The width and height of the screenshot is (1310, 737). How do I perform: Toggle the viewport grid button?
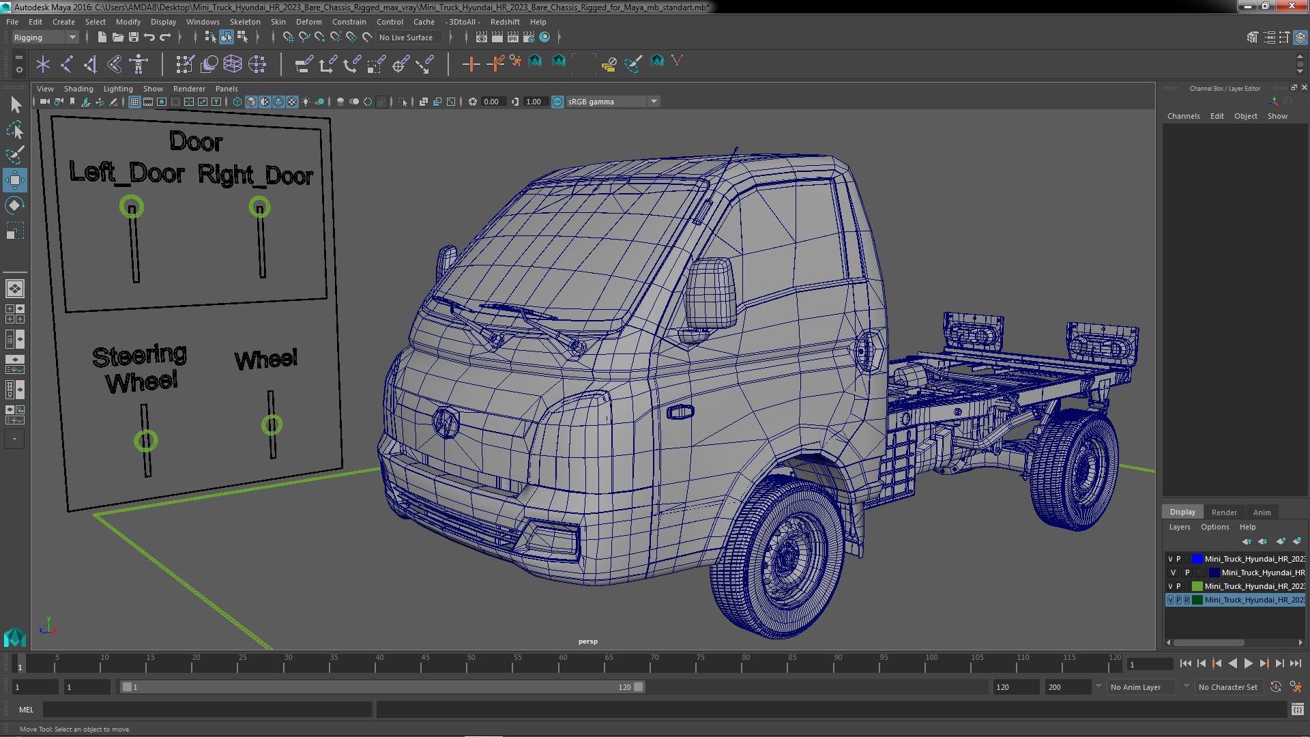click(x=134, y=102)
